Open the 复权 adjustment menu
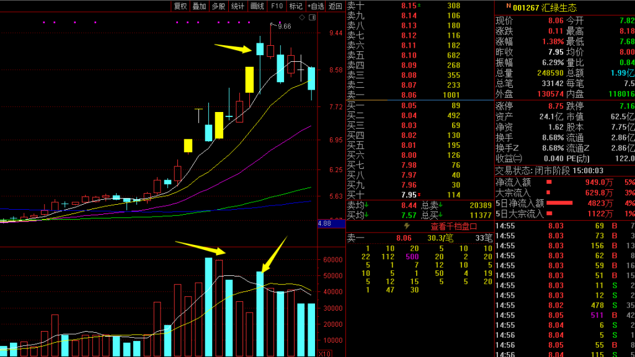Screen dimensions: 635x357 tap(180, 6)
